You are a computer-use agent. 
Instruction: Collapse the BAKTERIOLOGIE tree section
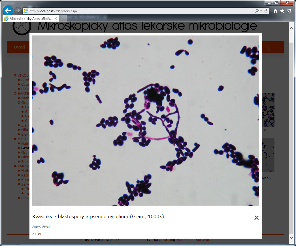point(15,93)
